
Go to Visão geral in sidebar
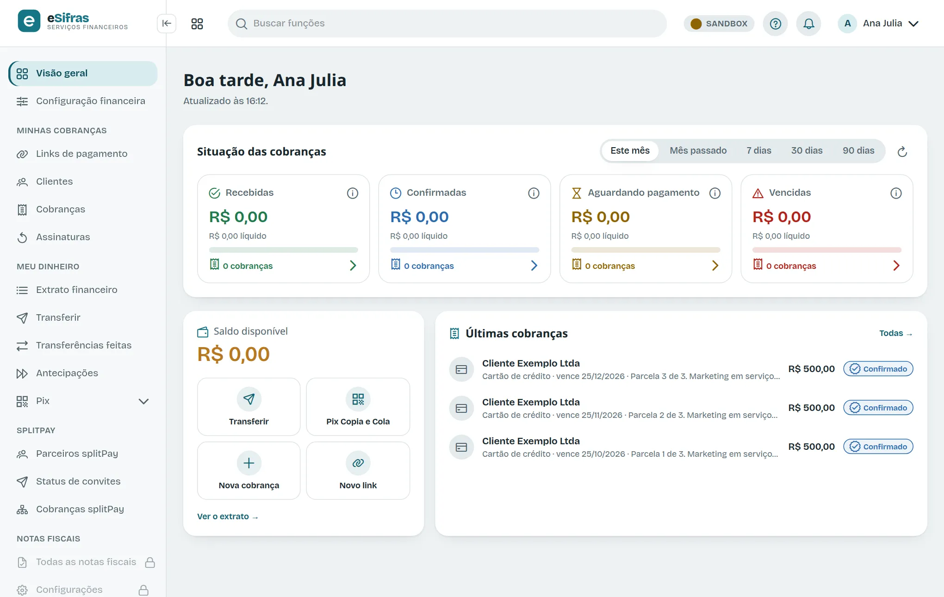coord(83,74)
